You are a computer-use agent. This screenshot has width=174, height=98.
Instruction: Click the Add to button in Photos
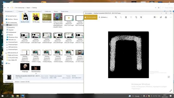[x=103, y=17]
